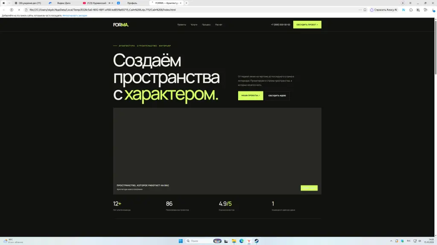Open the Yandex browser hamburger menu
437x245 pixels.
point(410,3)
